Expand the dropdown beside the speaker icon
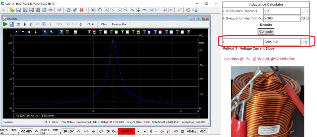Viewport: 317px width, 137px height. pos(156,131)
